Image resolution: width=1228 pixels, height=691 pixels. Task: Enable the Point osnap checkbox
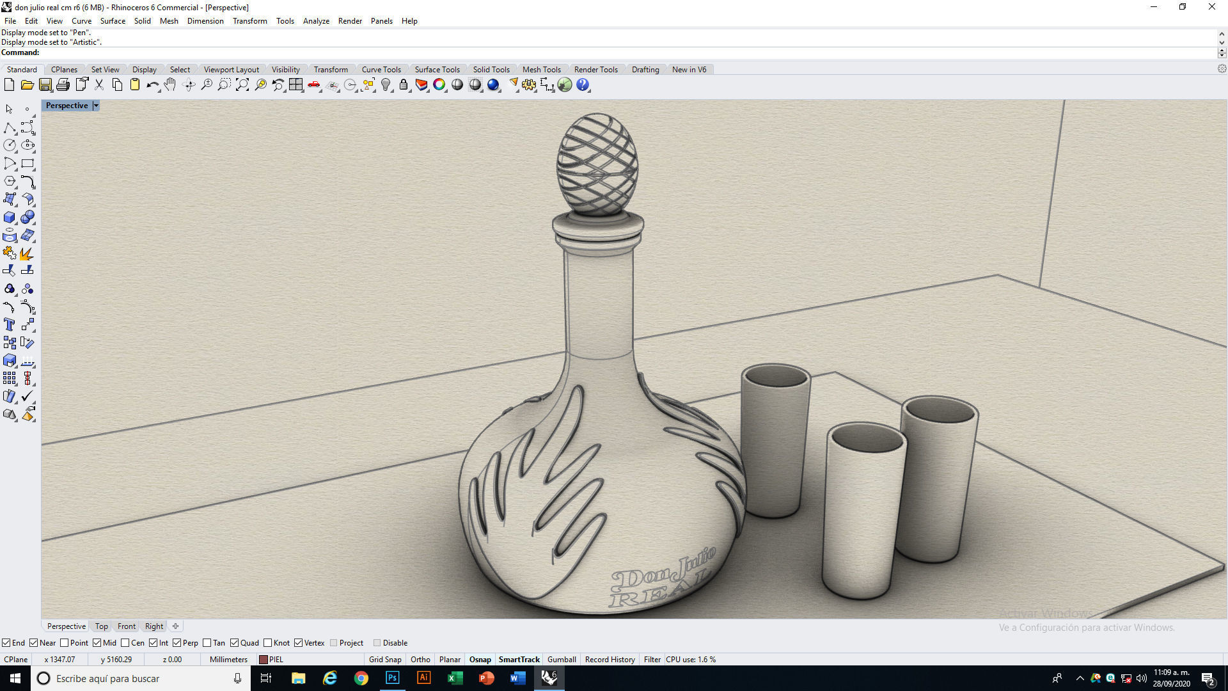coord(64,643)
